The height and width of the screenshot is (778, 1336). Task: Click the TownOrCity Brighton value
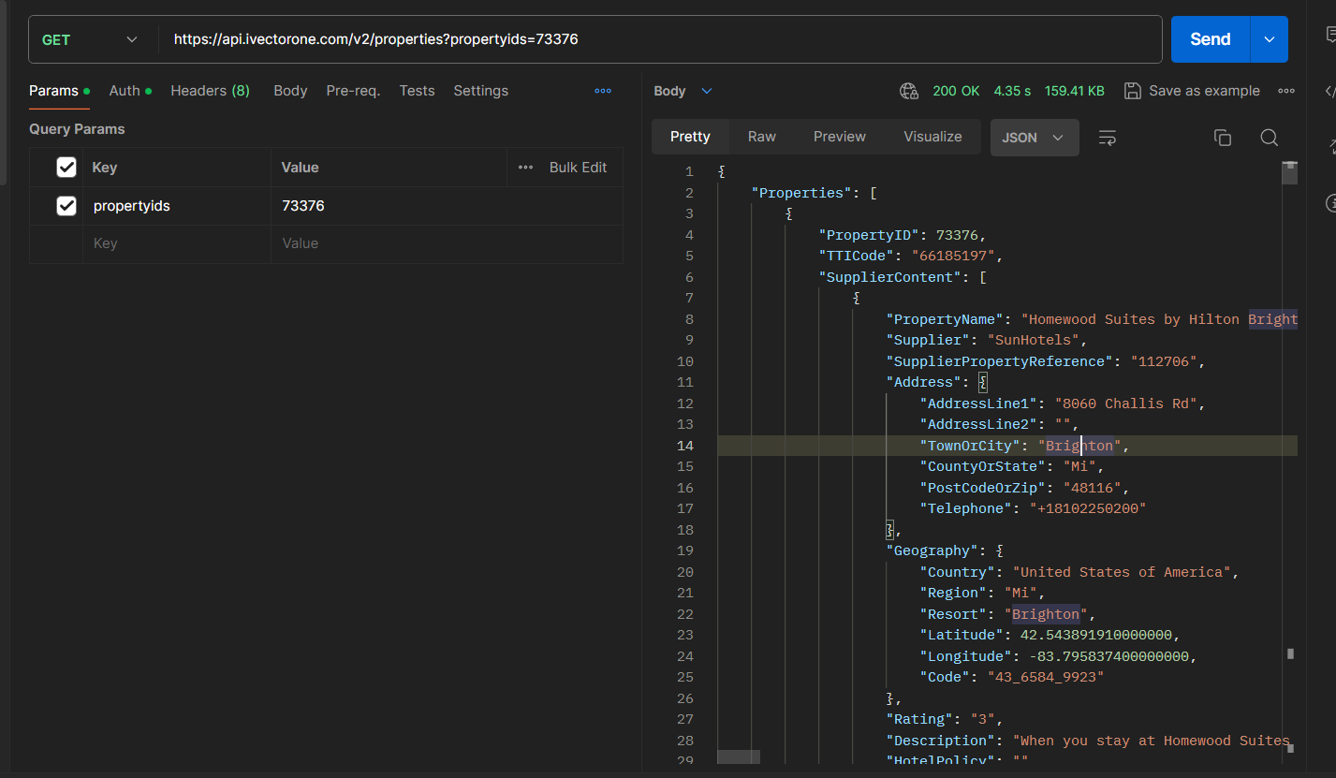pyautogui.click(x=1079, y=446)
